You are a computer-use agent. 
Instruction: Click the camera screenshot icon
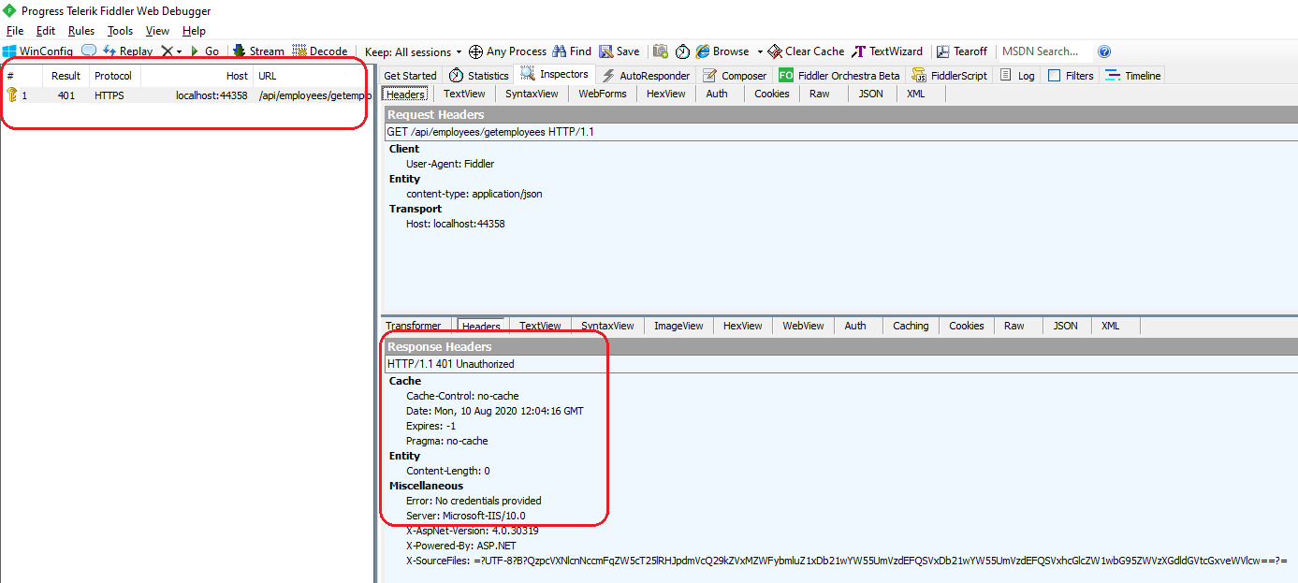(x=661, y=51)
